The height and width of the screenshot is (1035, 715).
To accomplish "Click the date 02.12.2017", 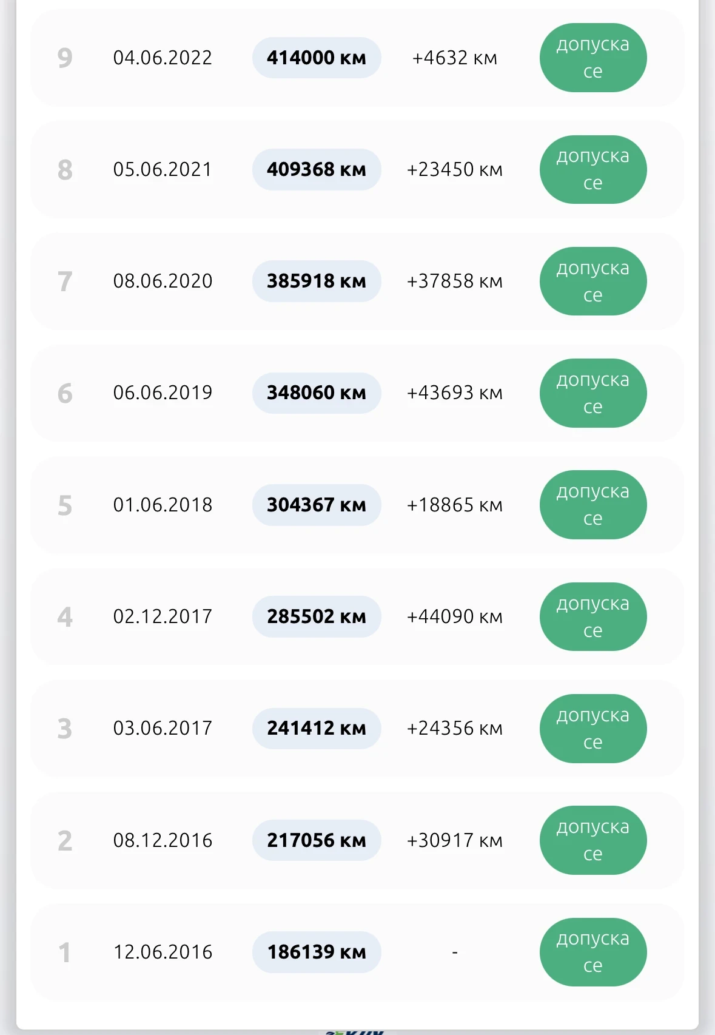I will pos(163,616).
